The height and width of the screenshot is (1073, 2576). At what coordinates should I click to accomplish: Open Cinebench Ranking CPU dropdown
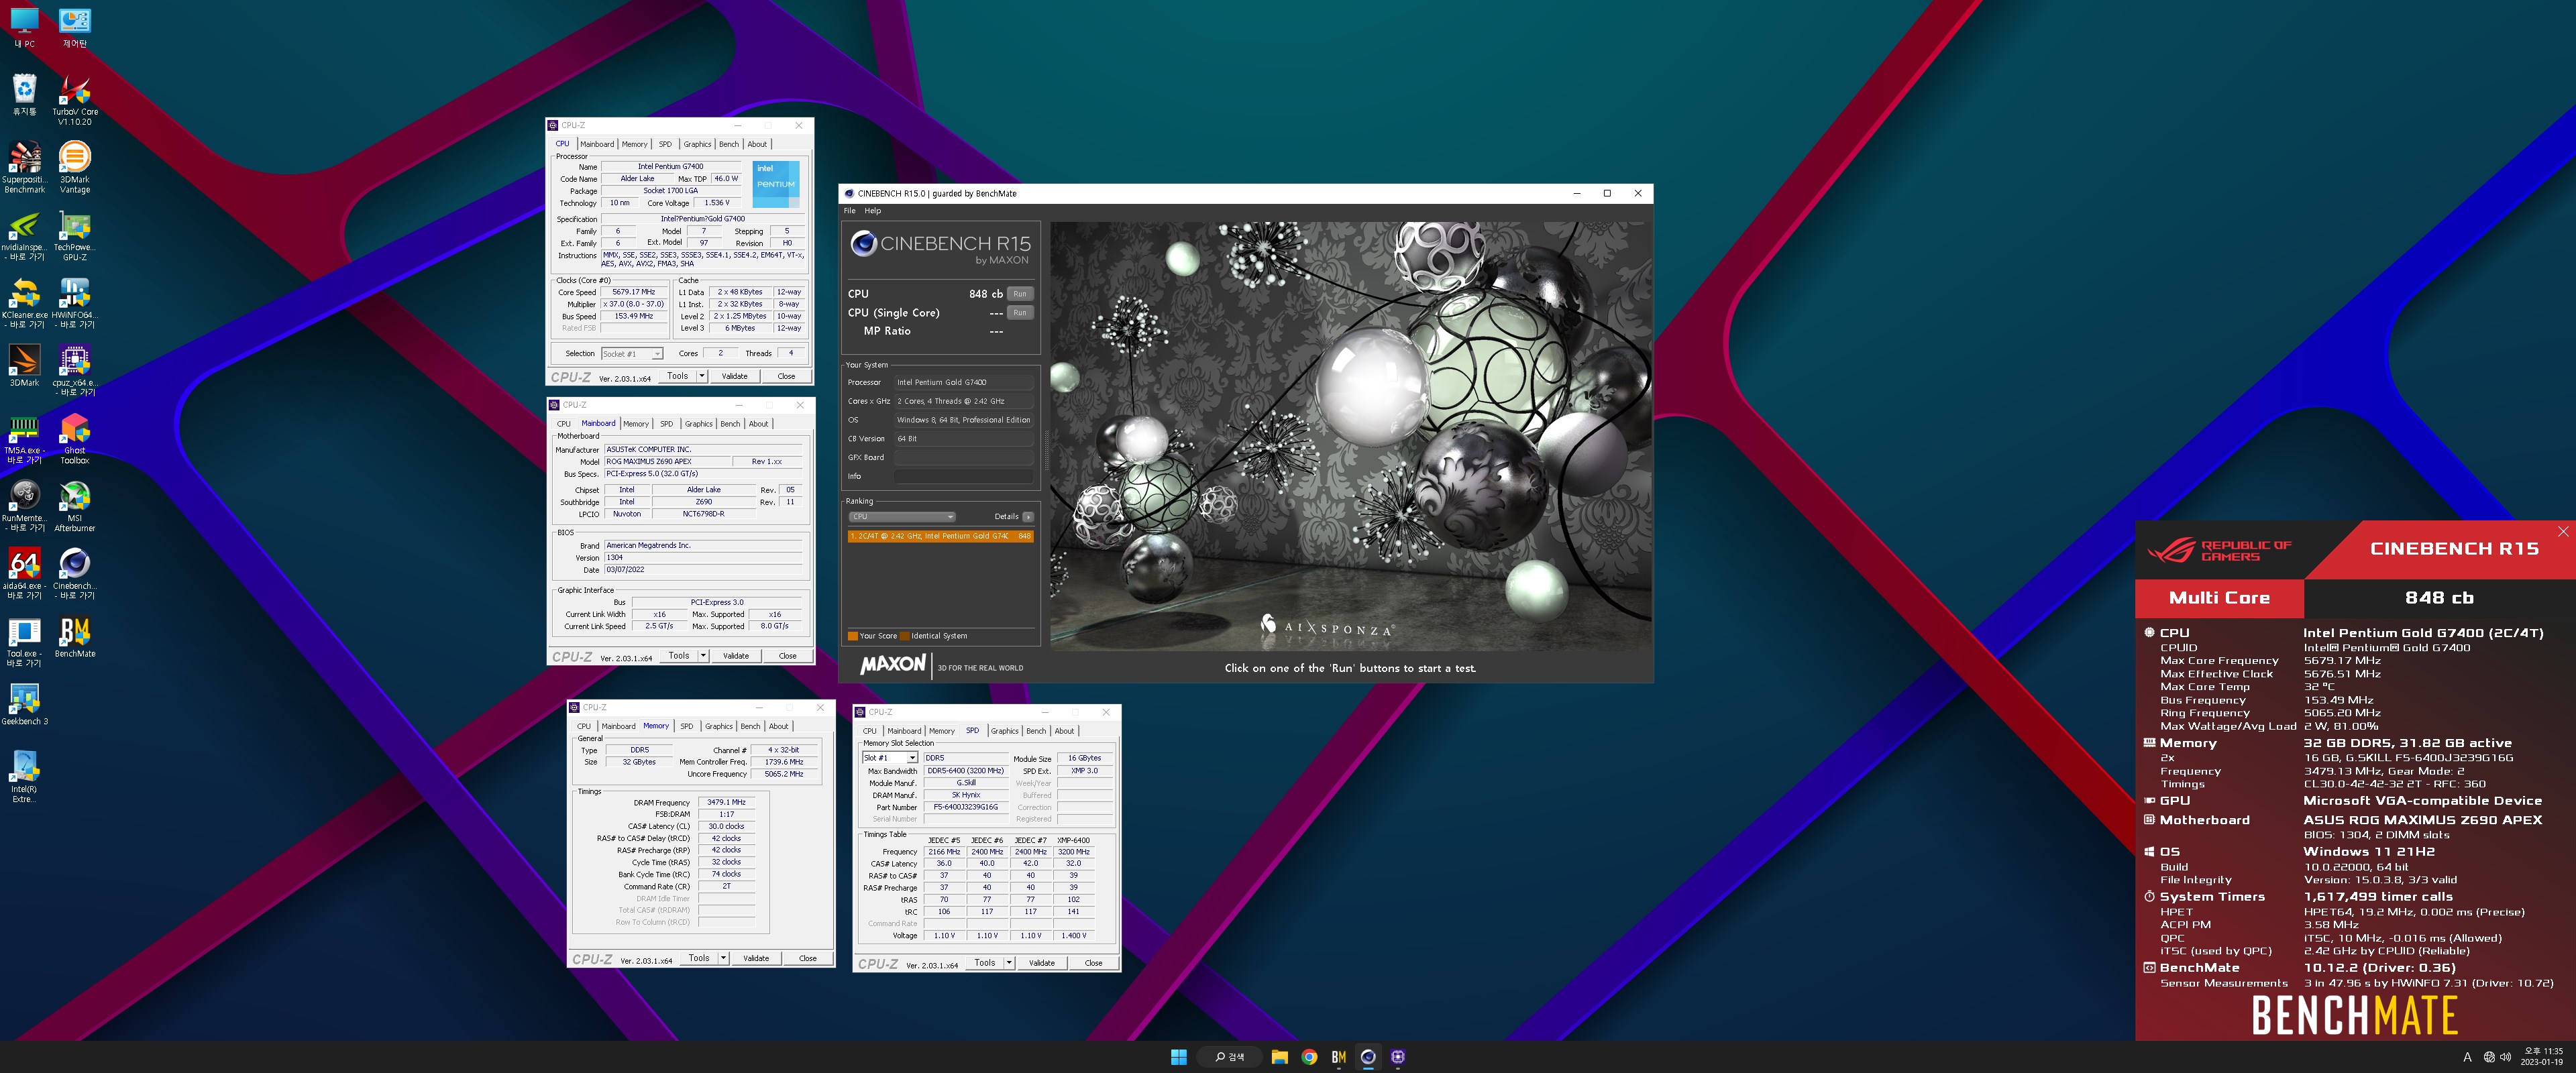(901, 517)
